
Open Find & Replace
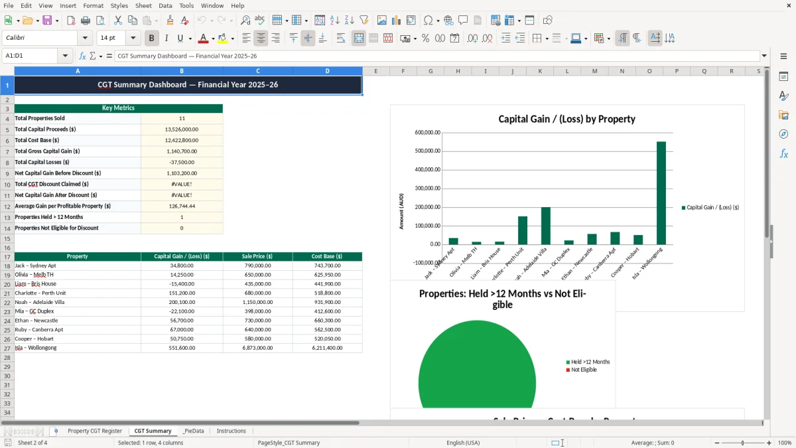(x=245, y=21)
